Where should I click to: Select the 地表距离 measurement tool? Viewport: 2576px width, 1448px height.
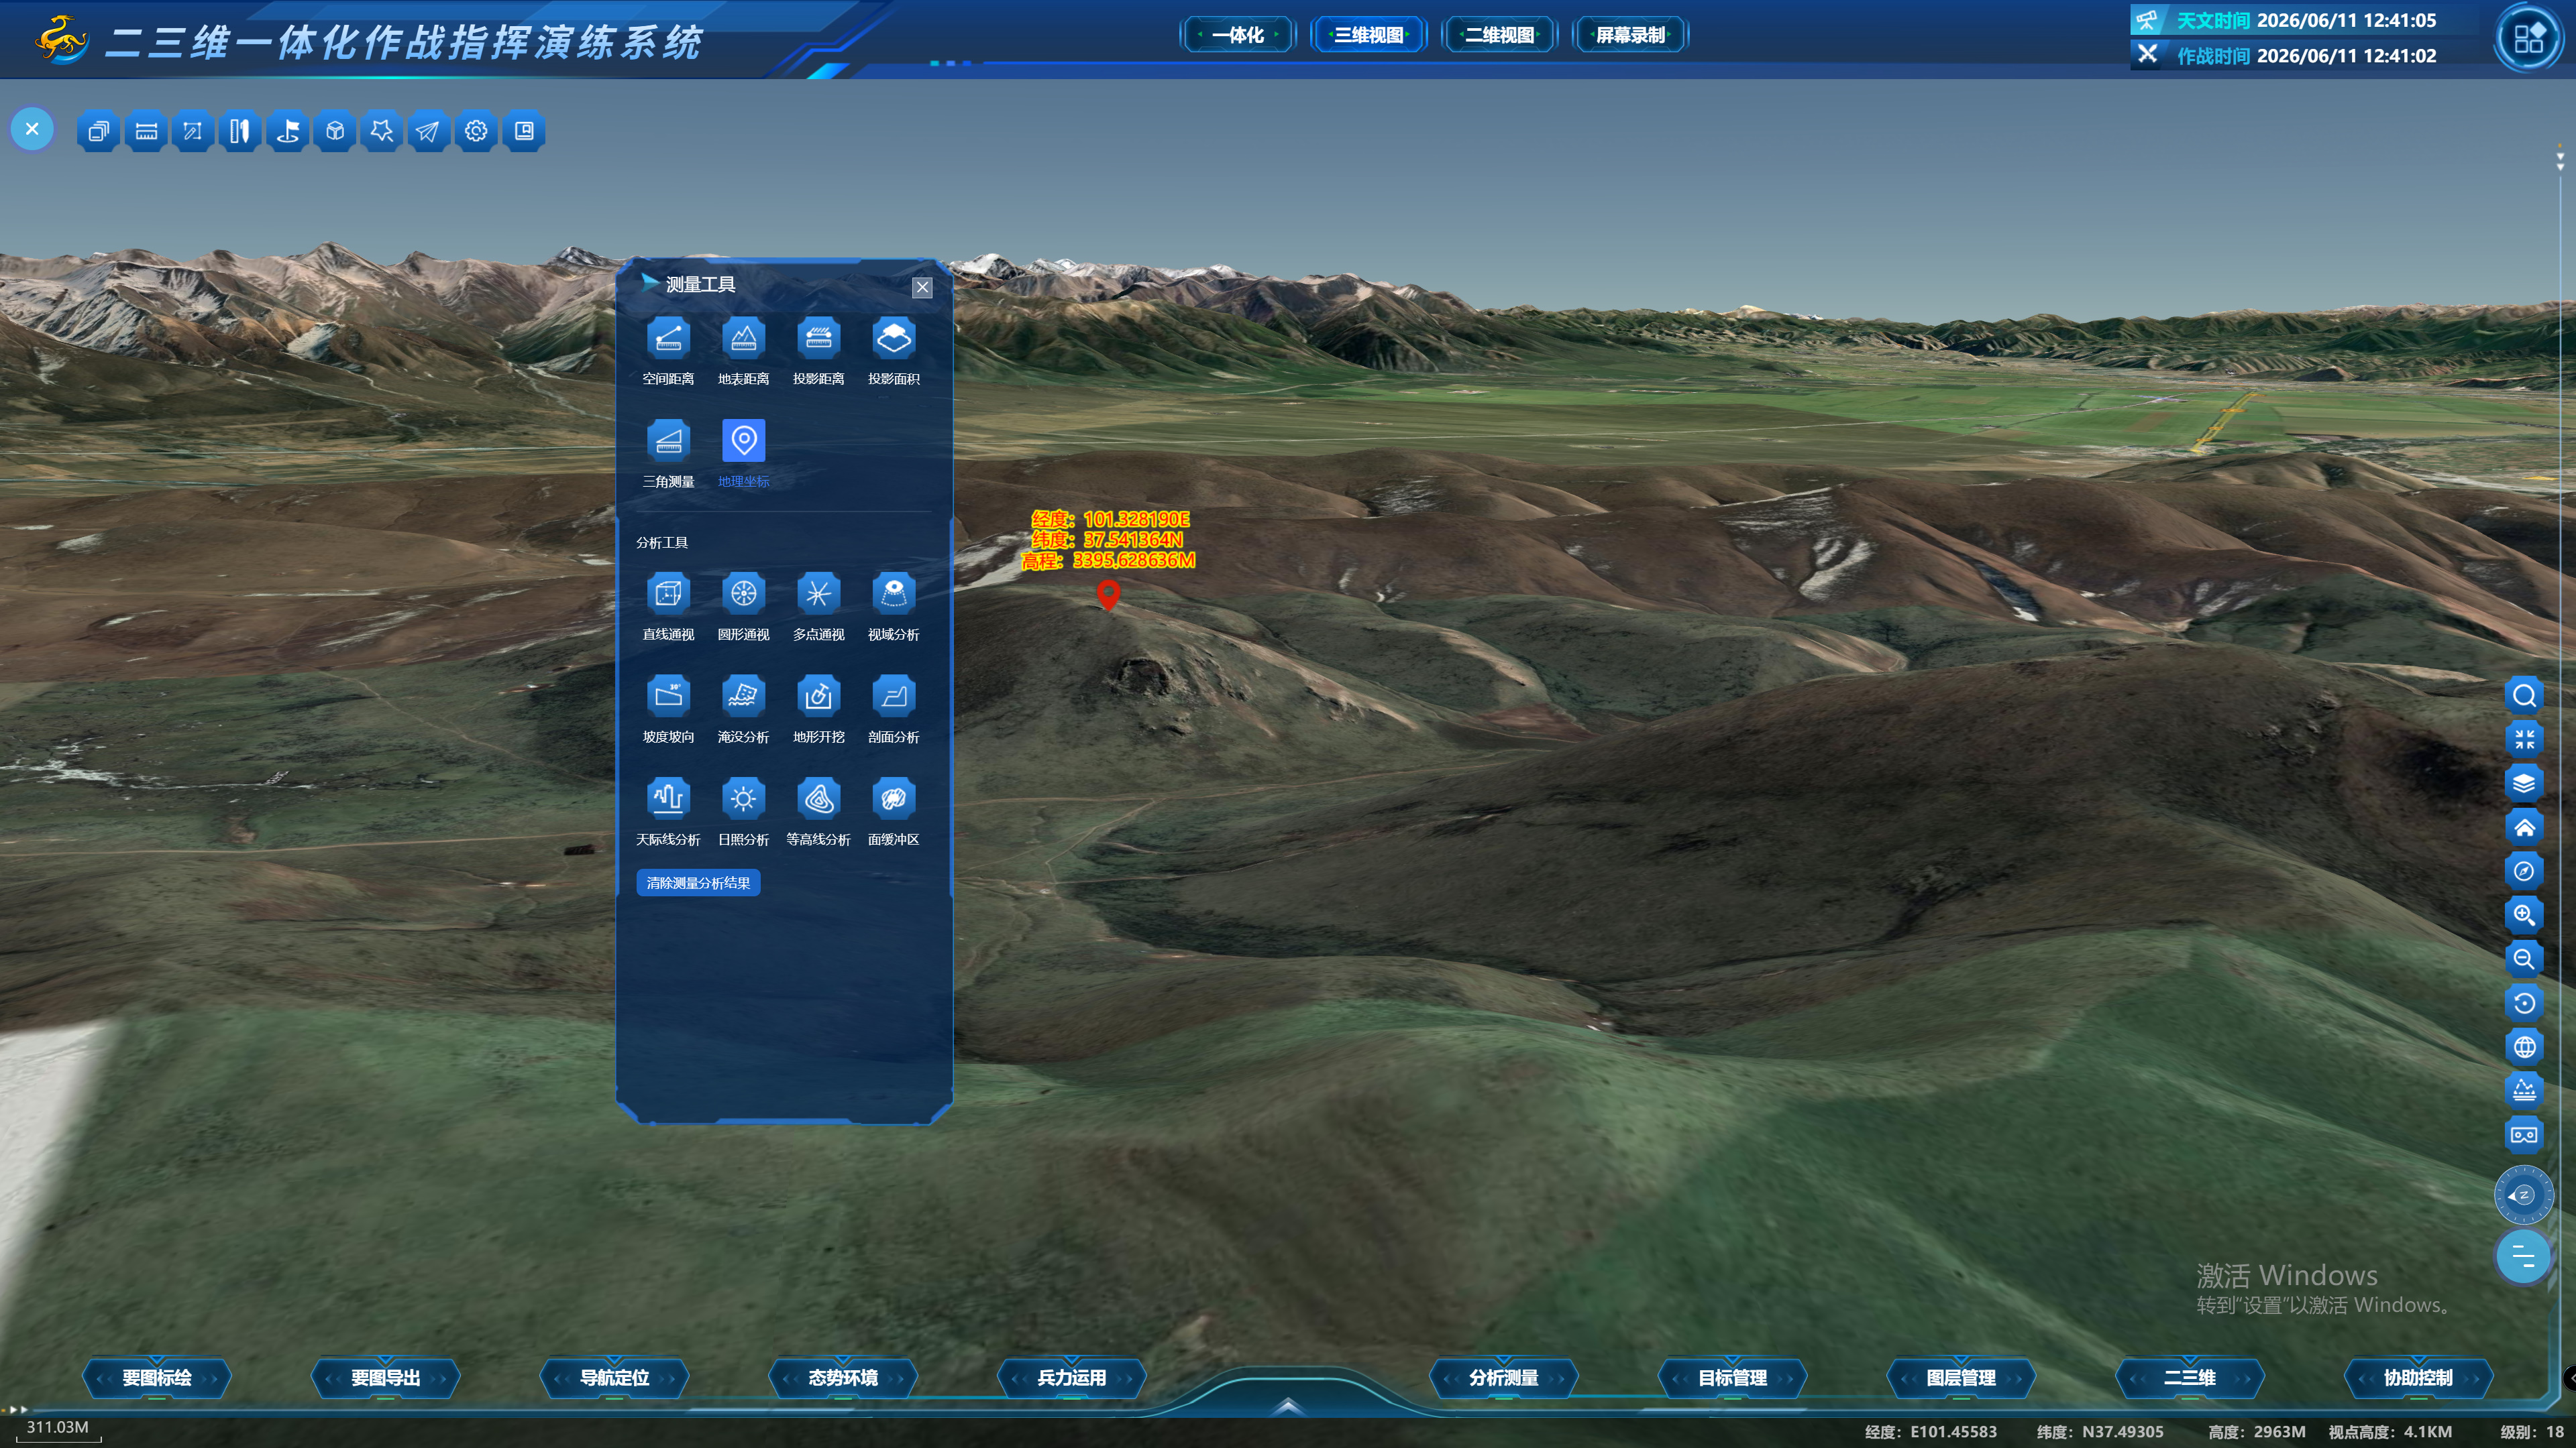(743, 339)
